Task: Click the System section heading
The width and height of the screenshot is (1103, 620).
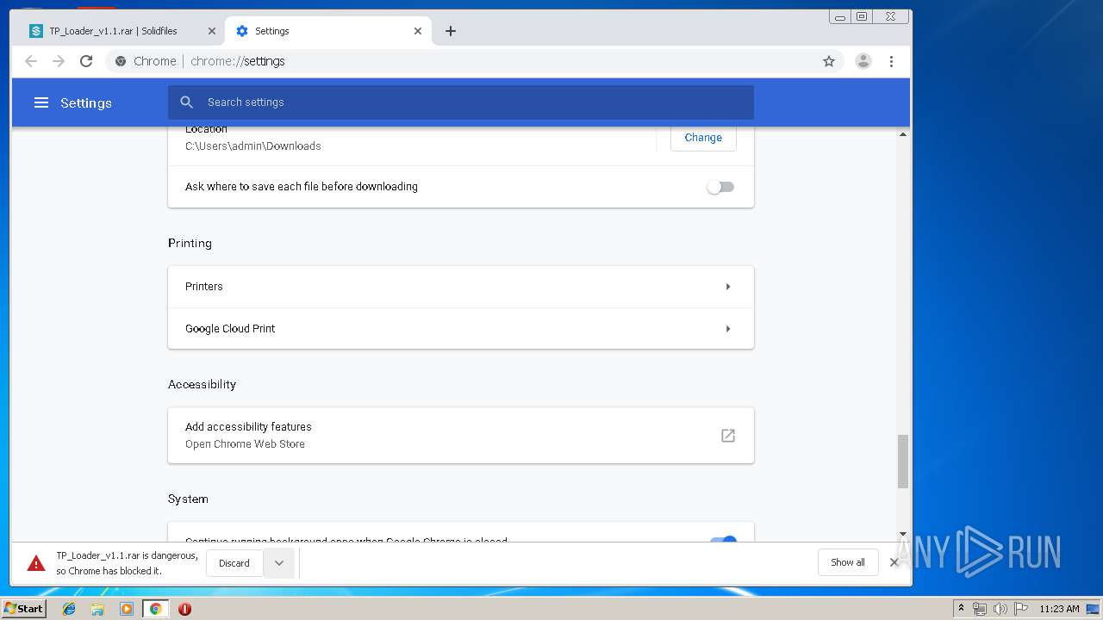Action: pyautogui.click(x=188, y=499)
